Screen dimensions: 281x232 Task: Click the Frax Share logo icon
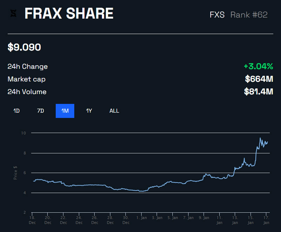[x=14, y=14]
